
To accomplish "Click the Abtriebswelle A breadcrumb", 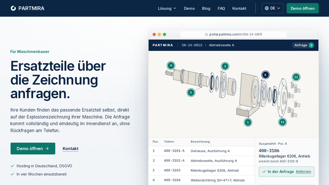I will point(221,45).
